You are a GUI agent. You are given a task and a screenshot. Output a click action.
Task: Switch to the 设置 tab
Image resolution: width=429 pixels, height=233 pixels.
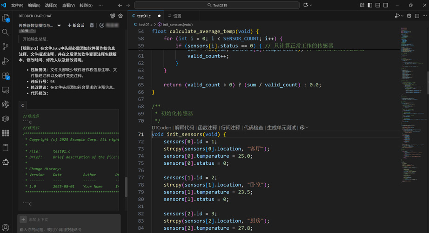point(175,16)
